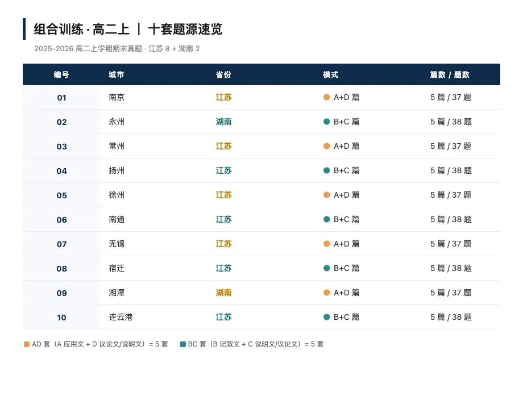Select row number 02
This screenshot has height=409, width=523.
[x=62, y=122]
